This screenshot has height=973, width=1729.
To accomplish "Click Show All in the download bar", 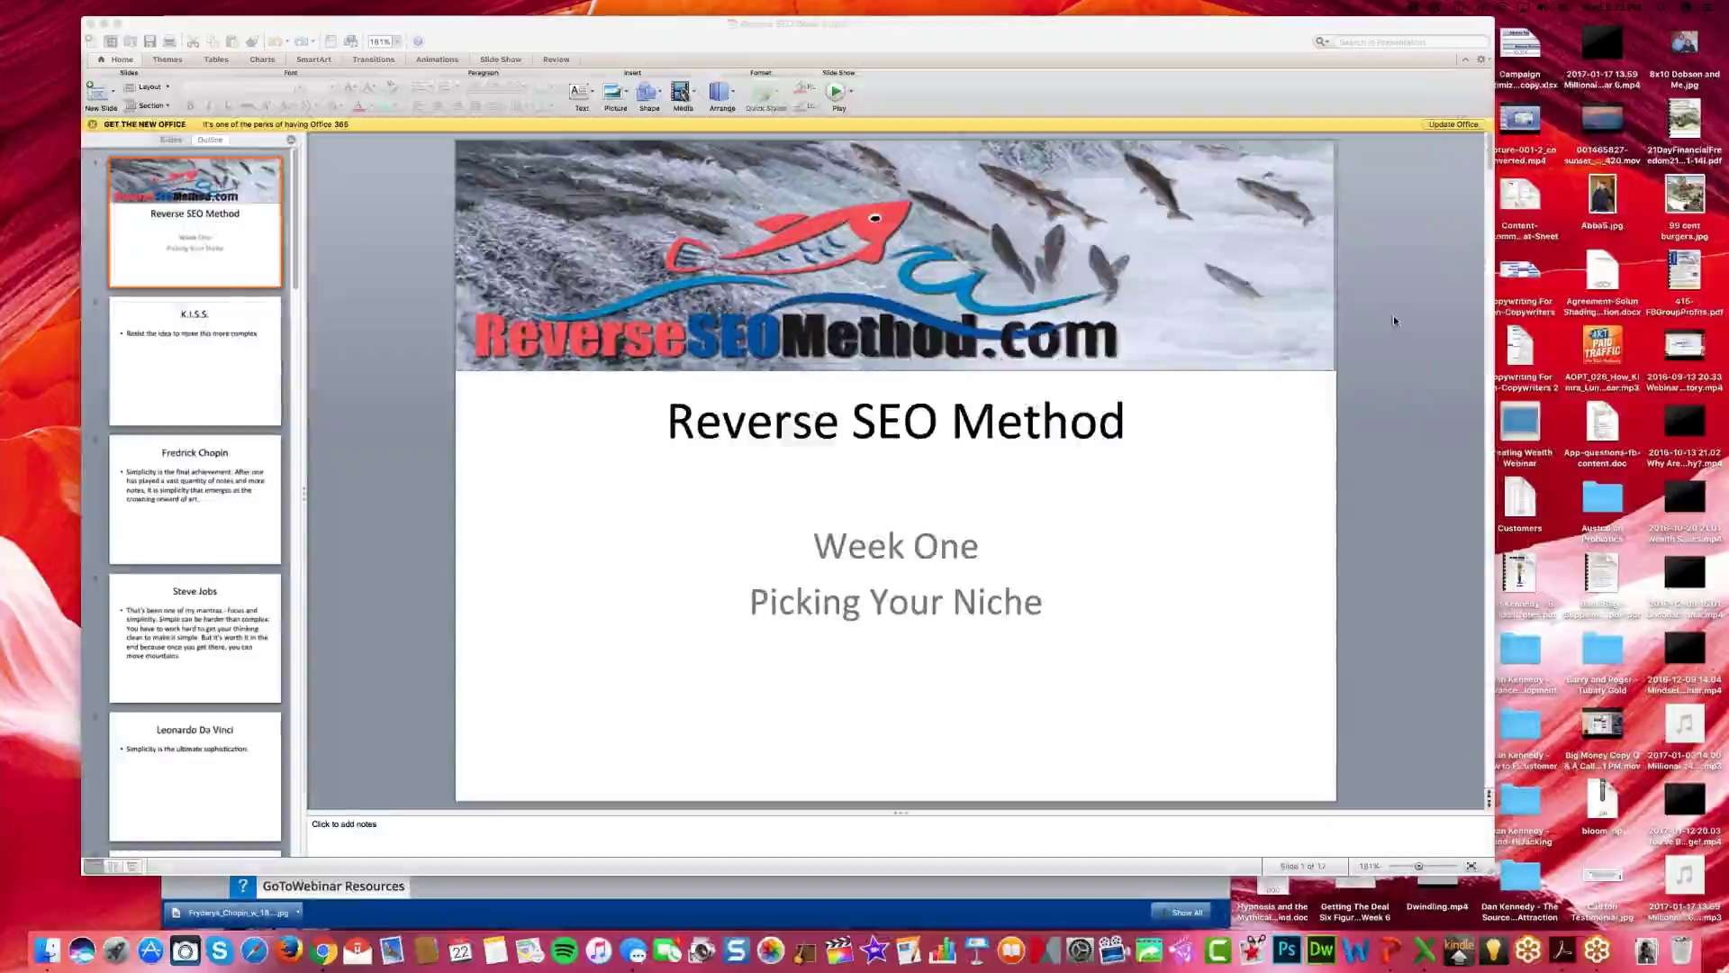I will click(x=1181, y=913).
